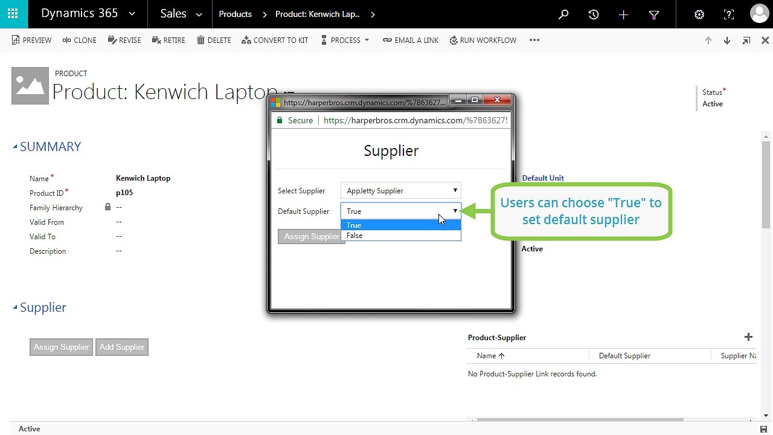The width and height of the screenshot is (773, 435).
Task: Open the Select Supplier dropdown
Action: [x=400, y=190]
